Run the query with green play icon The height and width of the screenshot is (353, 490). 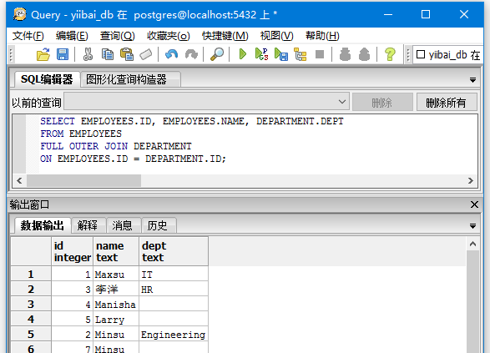(x=243, y=54)
